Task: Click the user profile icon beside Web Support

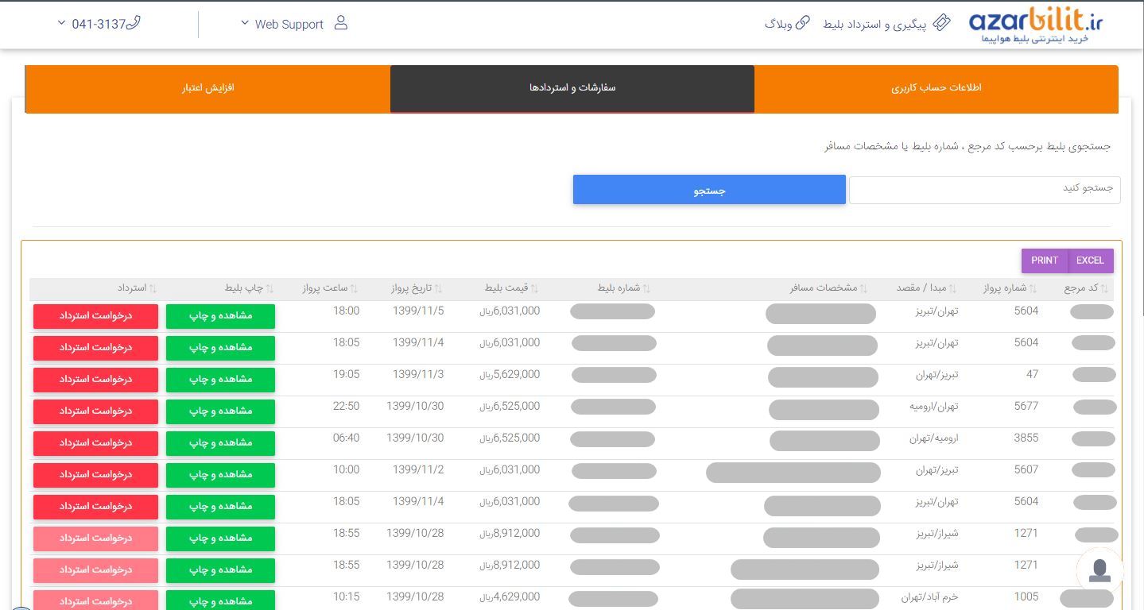Action: point(341,23)
